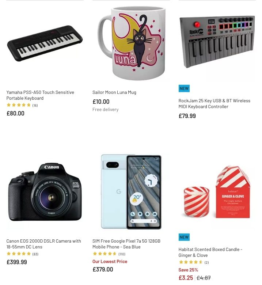Click the Pixel 7a star rating (110)
This screenshot has height=285, width=262.
pyautogui.click(x=109, y=254)
